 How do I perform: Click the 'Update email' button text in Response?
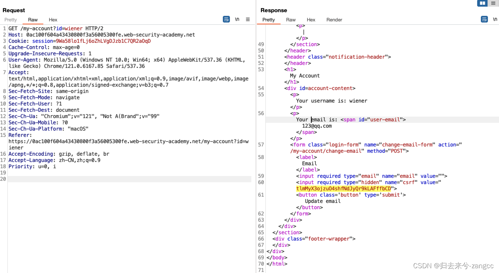[x=323, y=201]
